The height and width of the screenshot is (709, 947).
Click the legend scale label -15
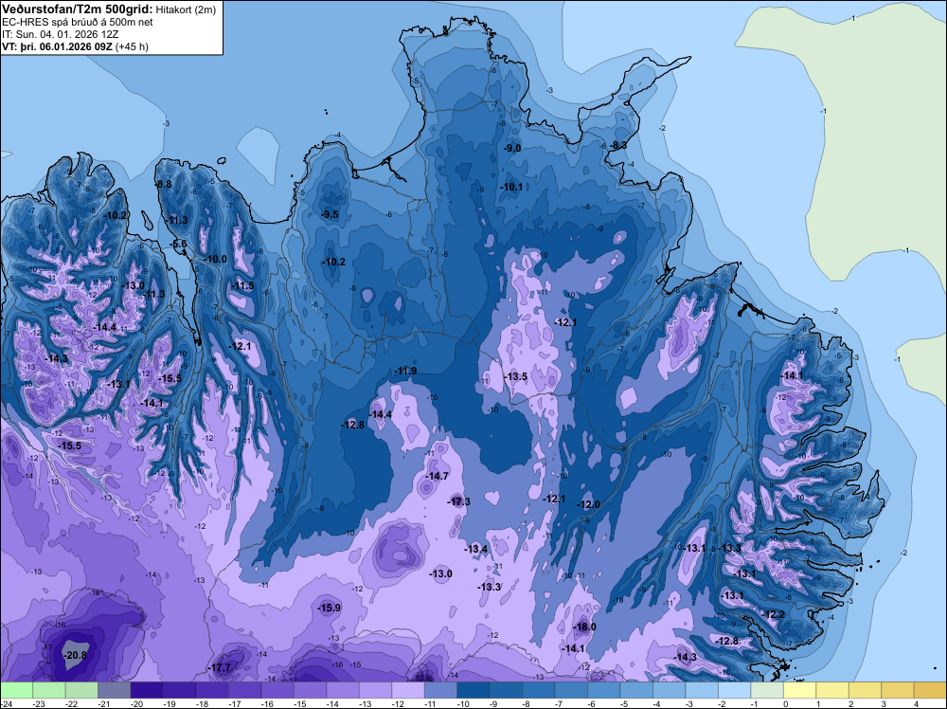click(x=300, y=704)
